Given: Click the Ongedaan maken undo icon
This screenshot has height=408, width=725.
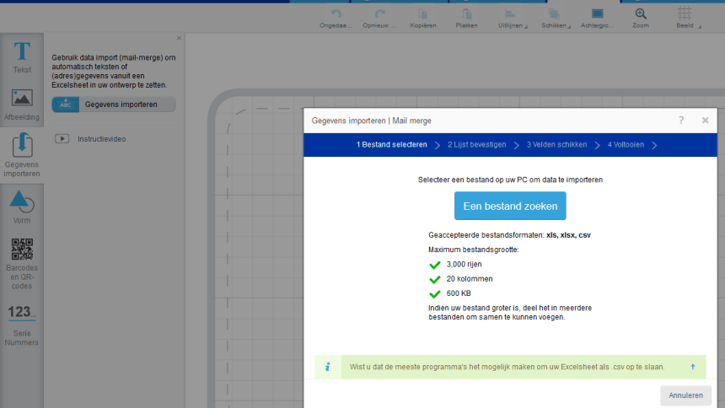Looking at the screenshot, I should click(x=336, y=15).
